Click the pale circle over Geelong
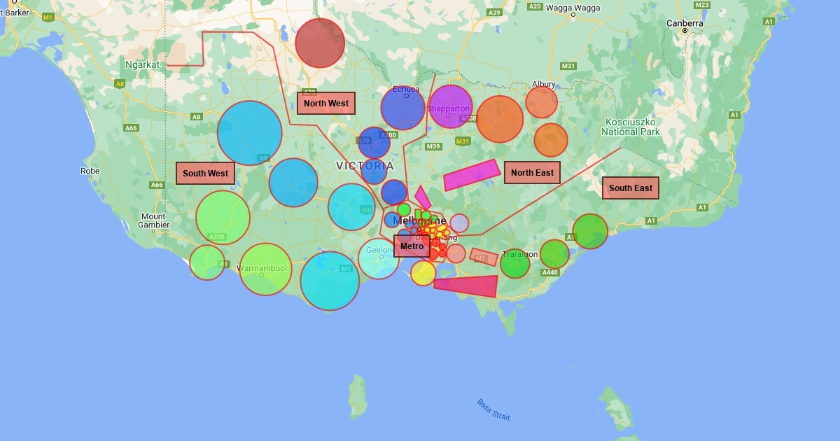840x441 pixels. pyautogui.click(x=379, y=258)
